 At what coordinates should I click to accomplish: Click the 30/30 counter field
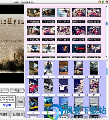(8, 105)
